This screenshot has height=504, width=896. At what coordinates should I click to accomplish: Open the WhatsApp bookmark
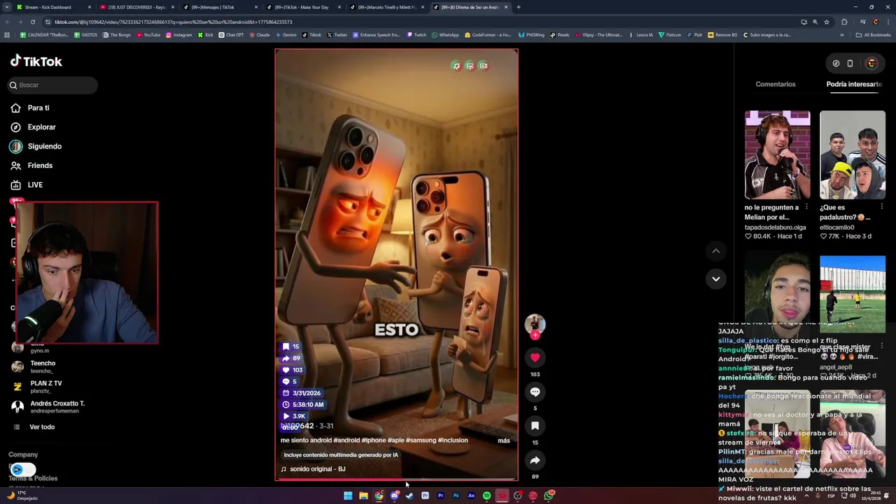(x=445, y=34)
